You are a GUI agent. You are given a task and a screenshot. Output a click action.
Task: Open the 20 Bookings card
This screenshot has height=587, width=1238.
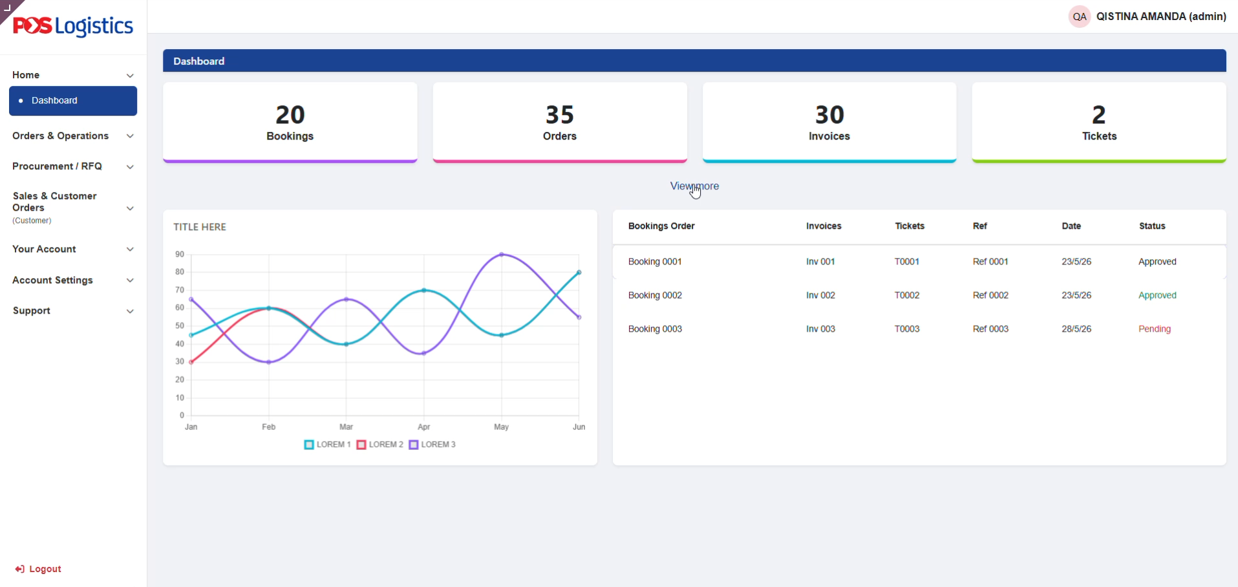click(x=290, y=122)
